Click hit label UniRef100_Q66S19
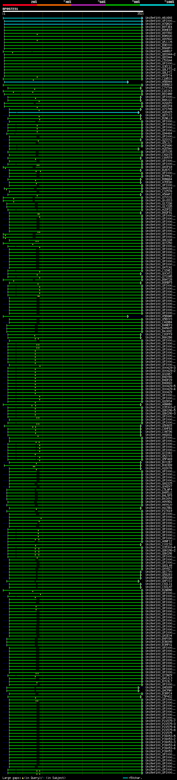Screen dimensions: 177x780 click(159, 188)
